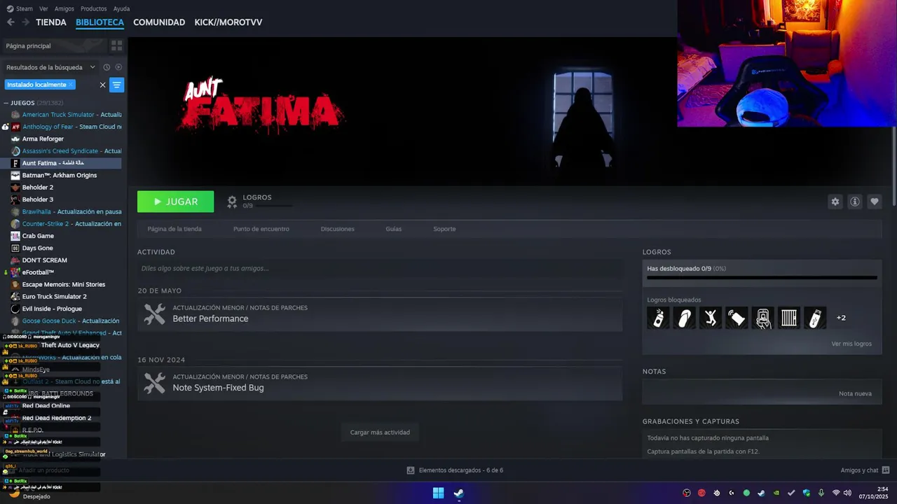The width and height of the screenshot is (897, 504).
Task: Open the achievements gear icon beside LOGROS
Action: pyautogui.click(x=232, y=202)
